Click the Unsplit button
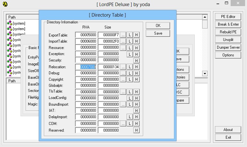The width and height of the screenshot is (247, 147). pos(228,40)
